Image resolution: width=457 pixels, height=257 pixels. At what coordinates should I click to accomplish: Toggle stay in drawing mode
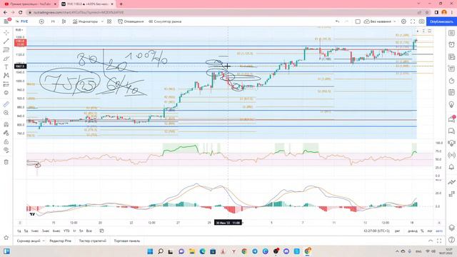(6, 133)
